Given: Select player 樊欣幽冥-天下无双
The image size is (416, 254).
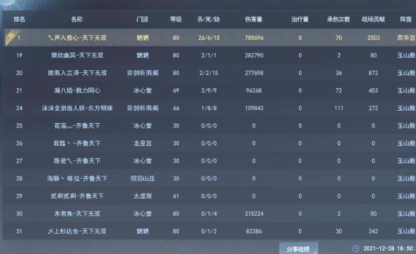Looking at the screenshot, I should (77, 55).
